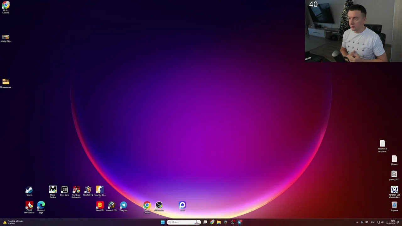402x226 pixels.
Task: Open the freezing rain weather widget
Action: (x=13, y=222)
